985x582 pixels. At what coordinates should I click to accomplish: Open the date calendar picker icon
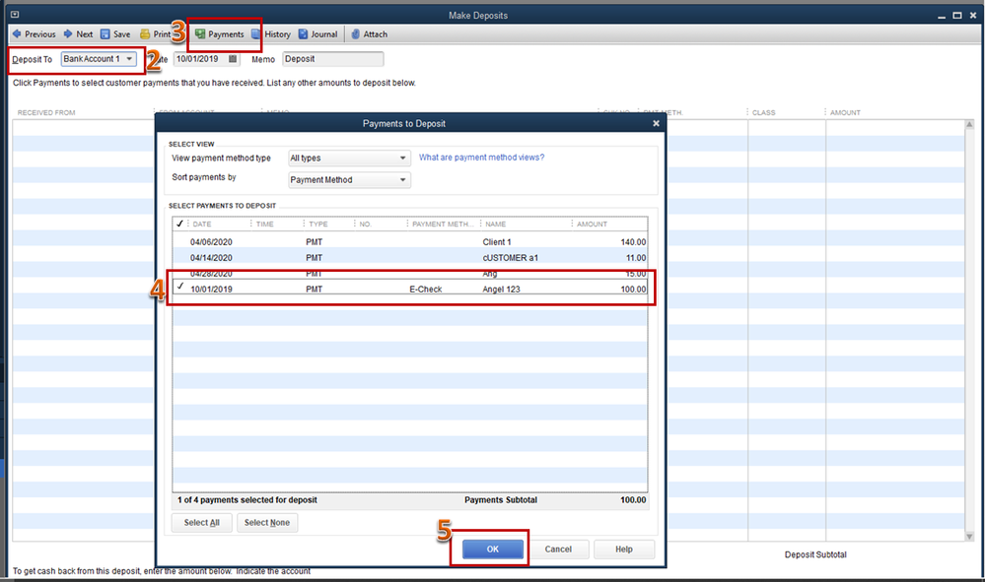pyautogui.click(x=233, y=59)
